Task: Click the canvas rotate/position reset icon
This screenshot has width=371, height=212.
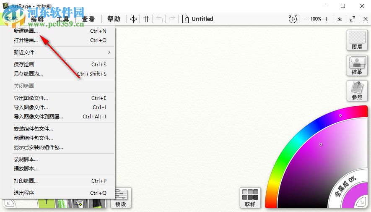Action: click(293, 19)
